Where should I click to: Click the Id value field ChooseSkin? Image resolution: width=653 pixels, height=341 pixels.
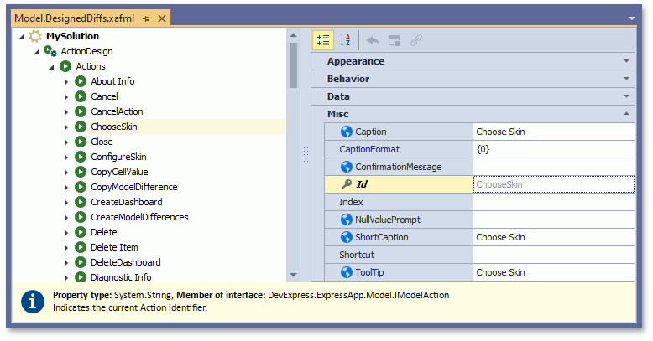pos(553,184)
